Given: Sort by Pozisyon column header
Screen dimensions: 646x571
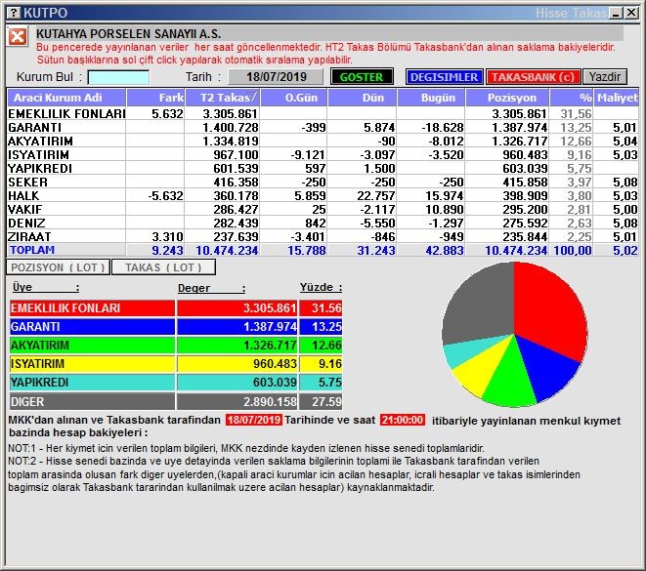Looking at the screenshot, I should [507, 98].
